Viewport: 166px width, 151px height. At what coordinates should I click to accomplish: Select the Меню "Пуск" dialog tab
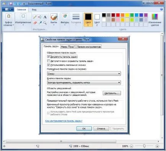pos(68,47)
